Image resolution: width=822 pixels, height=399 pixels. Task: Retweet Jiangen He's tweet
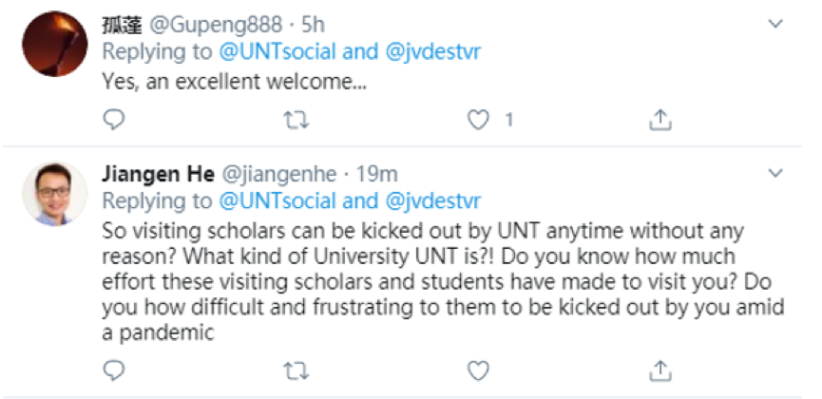tap(297, 369)
